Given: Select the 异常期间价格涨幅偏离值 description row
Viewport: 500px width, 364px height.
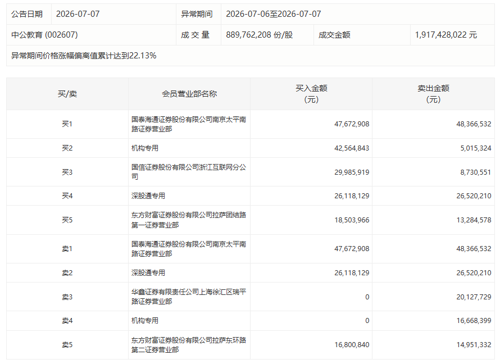Looking at the screenshot, I should point(251,56).
